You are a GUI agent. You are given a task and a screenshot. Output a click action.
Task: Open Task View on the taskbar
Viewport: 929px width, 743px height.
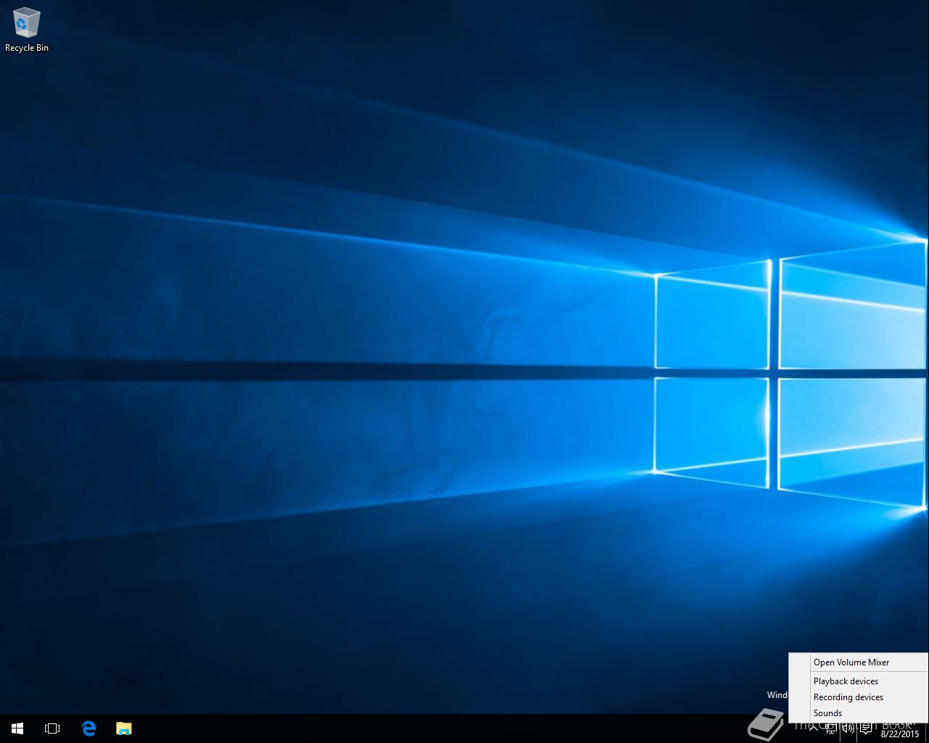[52, 728]
